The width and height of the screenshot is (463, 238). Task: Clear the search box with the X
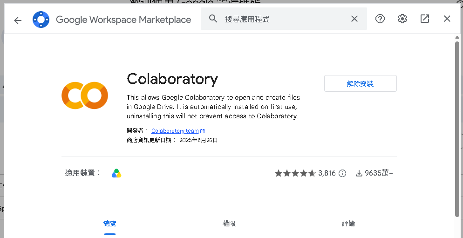(x=354, y=19)
